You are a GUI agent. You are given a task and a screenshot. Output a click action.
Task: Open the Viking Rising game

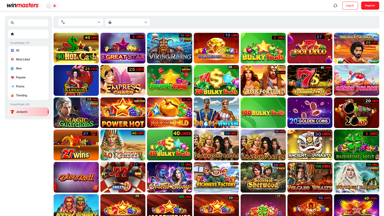(x=169, y=48)
